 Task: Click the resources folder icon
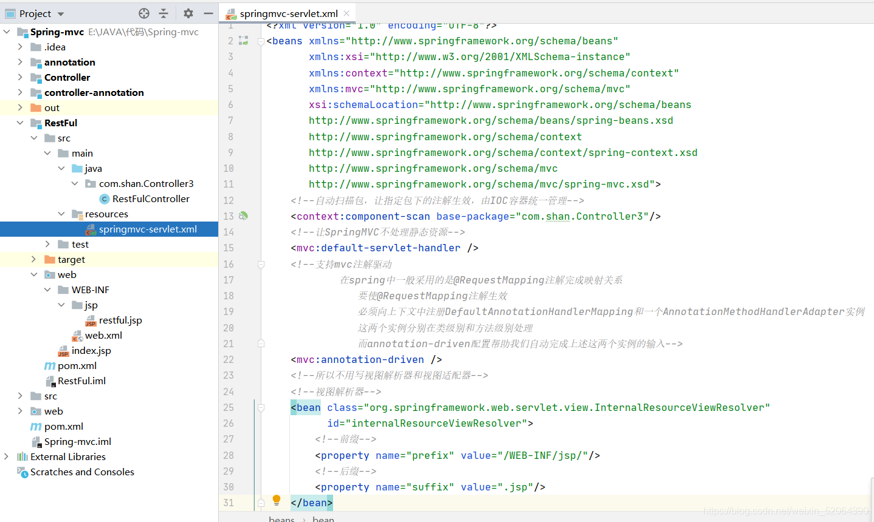point(77,214)
